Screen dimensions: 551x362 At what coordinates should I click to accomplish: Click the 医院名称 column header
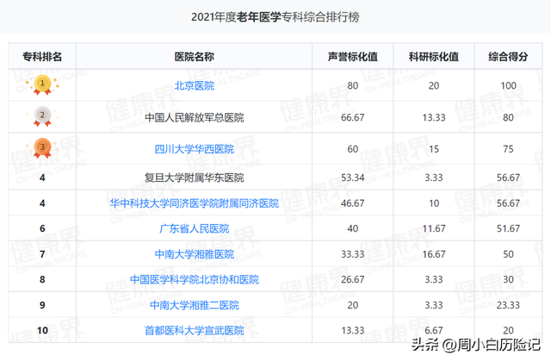tap(195, 57)
